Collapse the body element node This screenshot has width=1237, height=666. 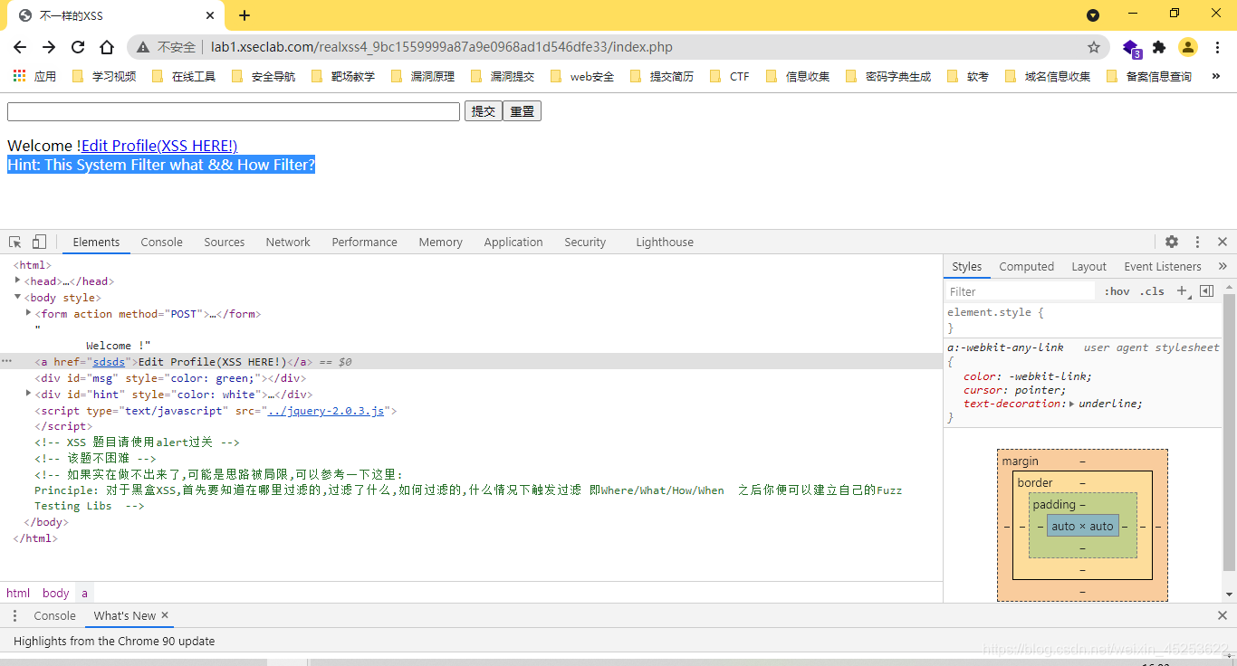tap(18, 297)
